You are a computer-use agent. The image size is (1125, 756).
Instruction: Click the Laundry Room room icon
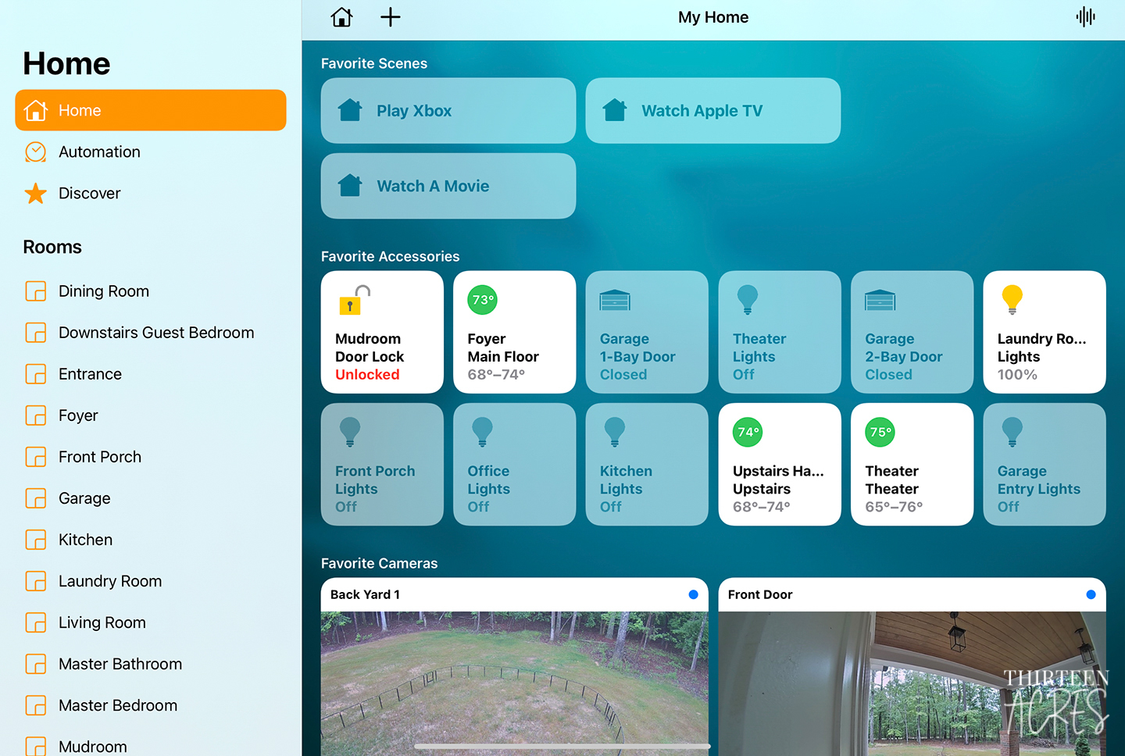pos(36,581)
